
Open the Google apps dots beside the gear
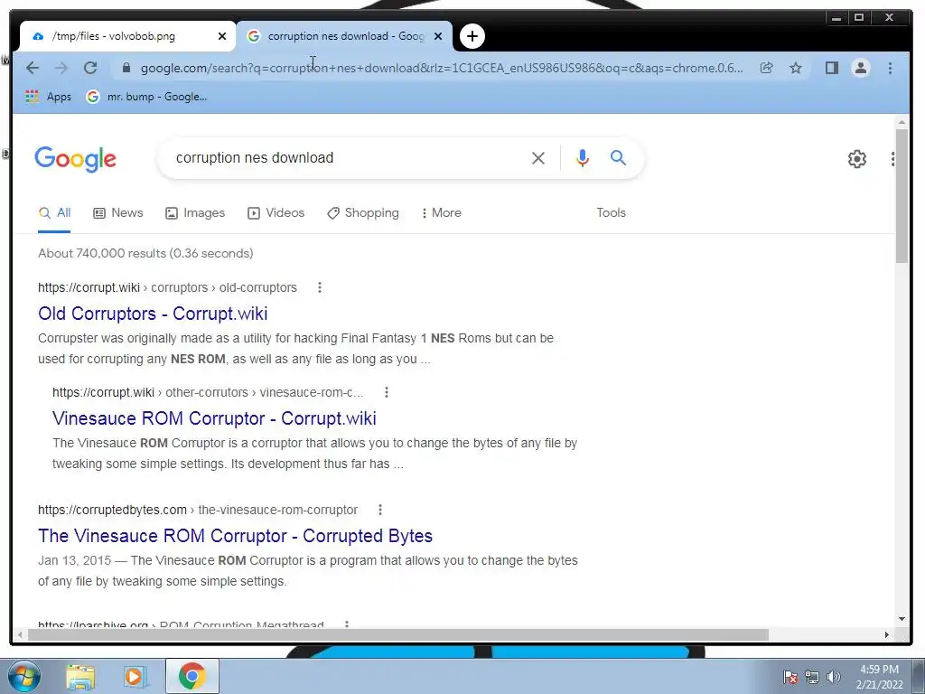[892, 159]
